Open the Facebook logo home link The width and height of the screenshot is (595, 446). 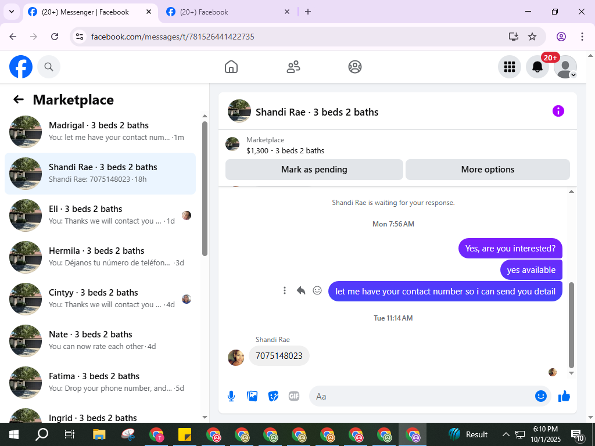pyautogui.click(x=21, y=67)
